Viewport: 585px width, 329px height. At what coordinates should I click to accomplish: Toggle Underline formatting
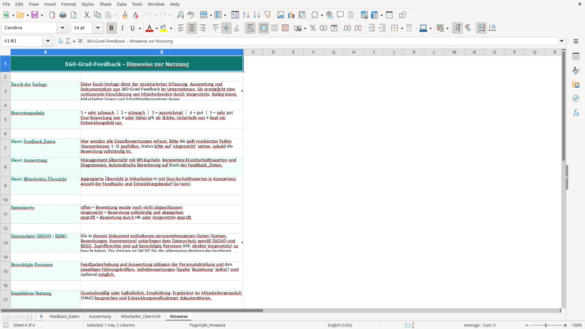(x=133, y=28)
